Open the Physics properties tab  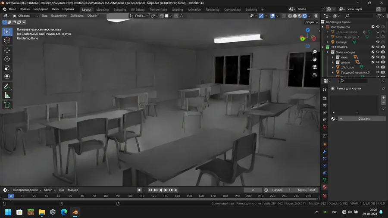pyautogui.click(x=325, y=165)
